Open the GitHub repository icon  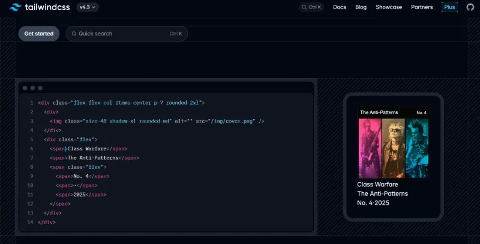coord(470,7)
